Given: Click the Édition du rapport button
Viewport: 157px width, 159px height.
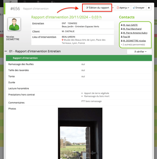Looking at the screenshot, I should tap(98, 8).
